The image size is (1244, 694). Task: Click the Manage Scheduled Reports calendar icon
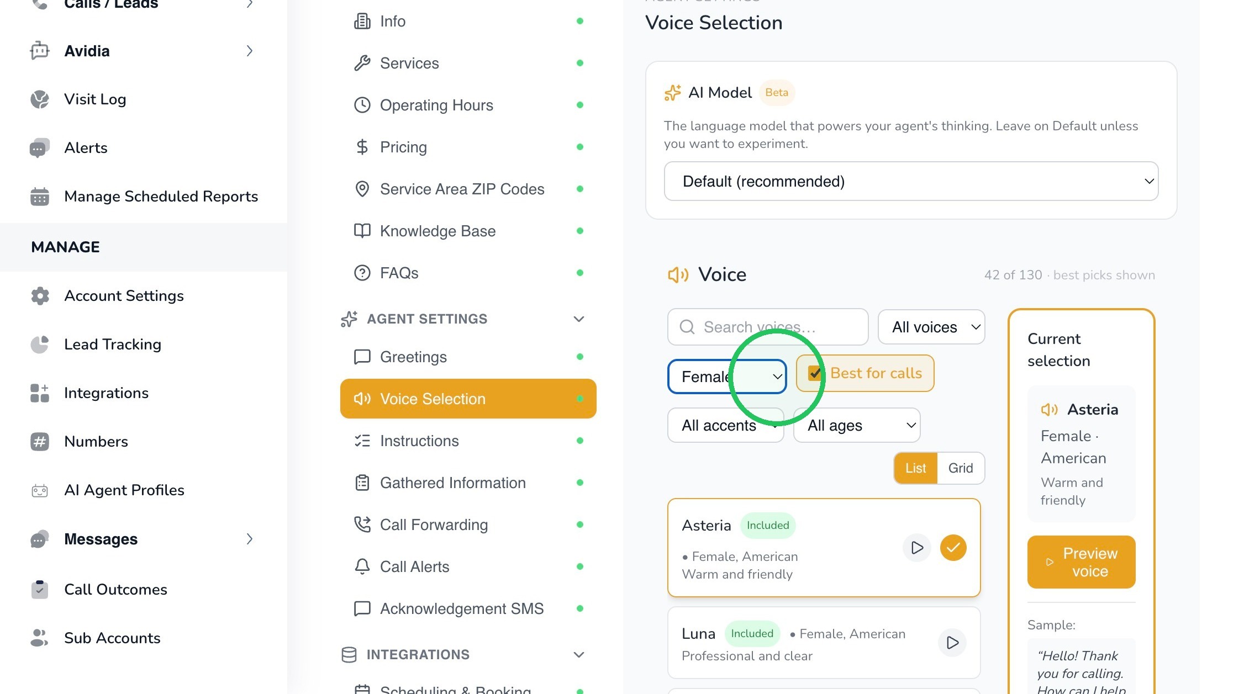click(39, 197)
